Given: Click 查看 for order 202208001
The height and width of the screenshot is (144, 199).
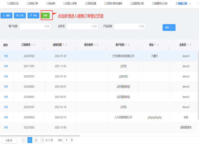Looking at the screenshot, I should (6, 97).
